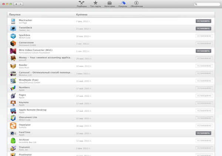Click the installed button for Archiver

[204, 141]
